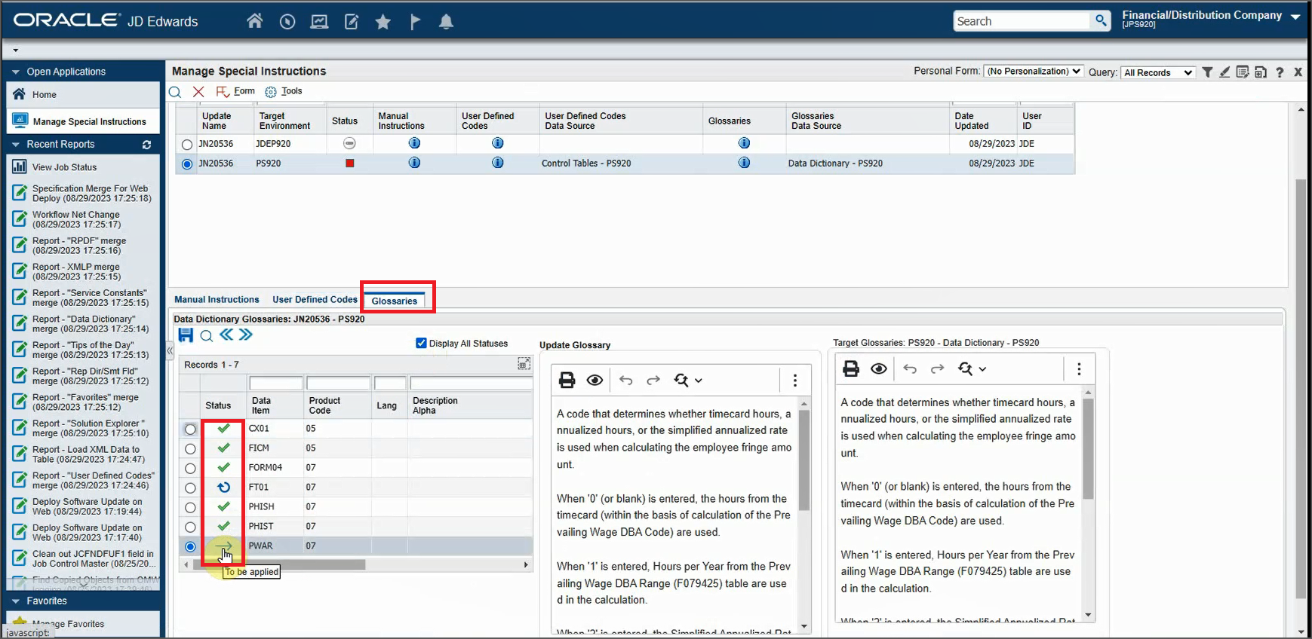Open the Home icon in top bar
The height and width of the screenshot is (639, 1312).
pyautogui.click(x=255, y=21)
